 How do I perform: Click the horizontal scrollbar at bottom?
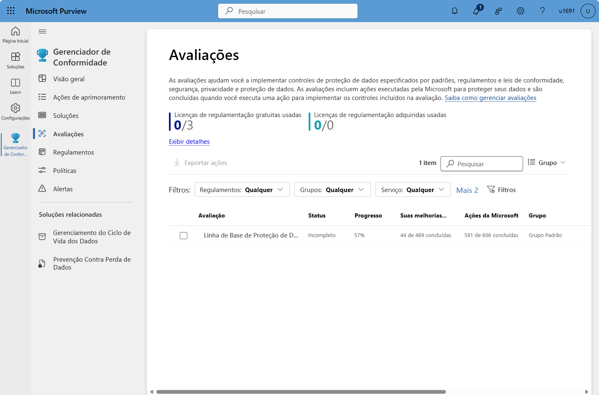[x=300, y=392]
